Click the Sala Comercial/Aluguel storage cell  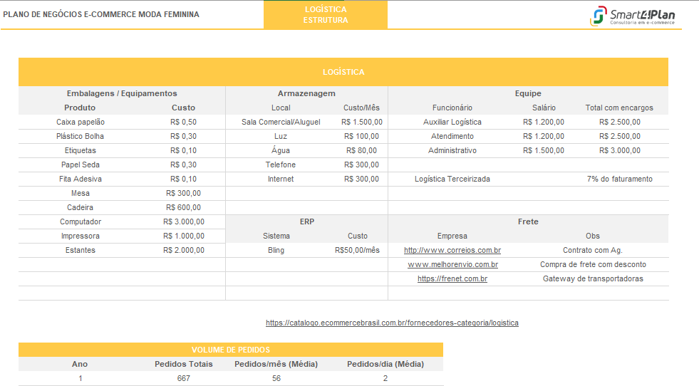coord(281,122)
